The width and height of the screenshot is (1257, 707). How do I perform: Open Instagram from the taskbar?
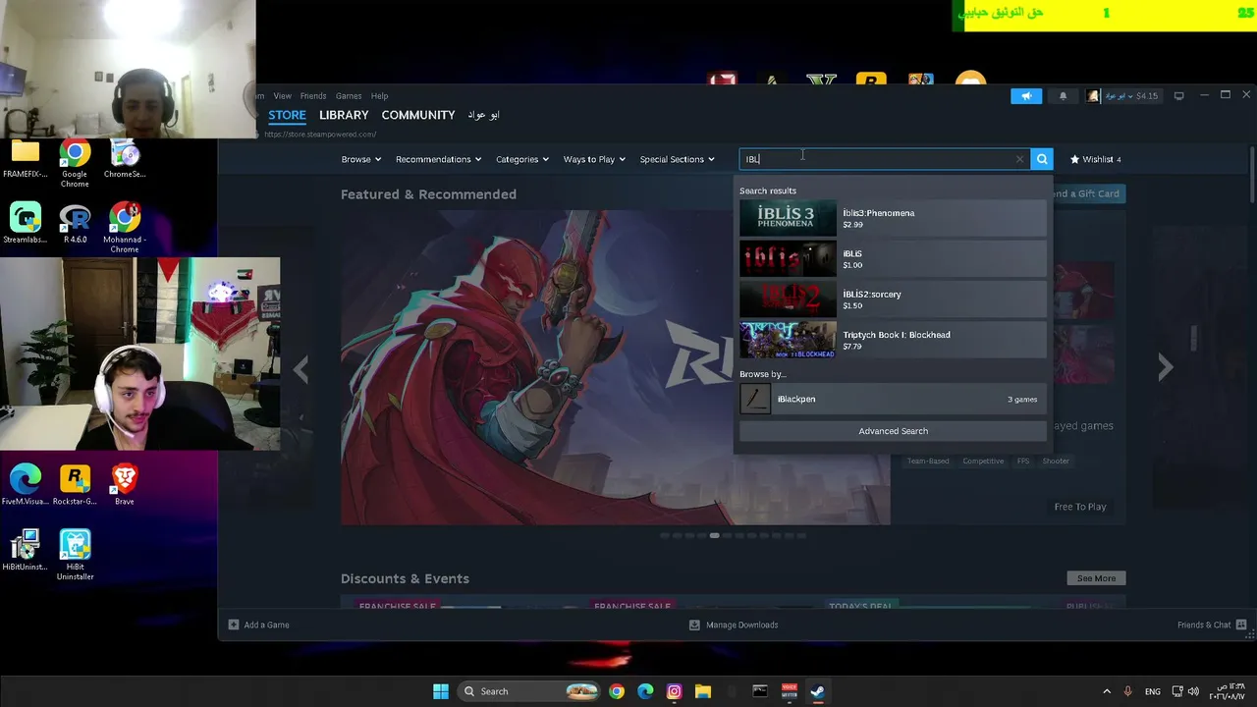coord(674,691)
